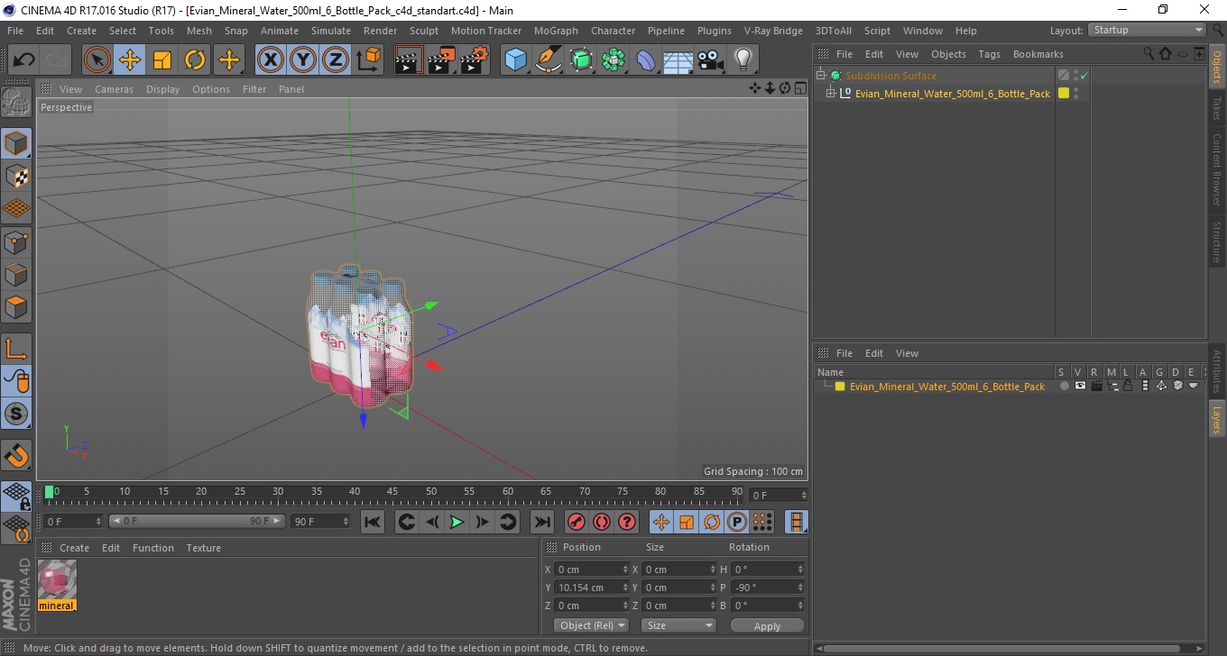
Task: Open the Attributes side tab
Action: [1217, 371]
